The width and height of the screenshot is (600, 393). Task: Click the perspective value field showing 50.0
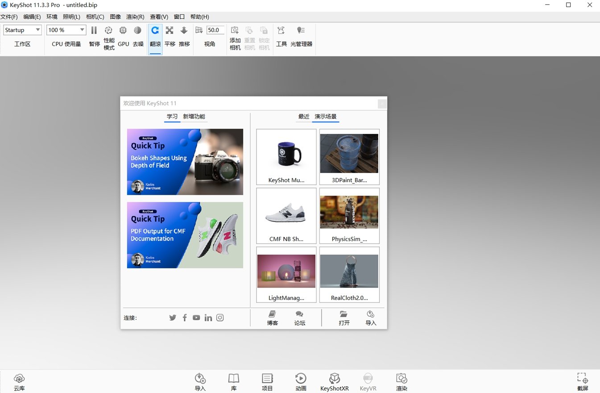click(x=215, y=30)
